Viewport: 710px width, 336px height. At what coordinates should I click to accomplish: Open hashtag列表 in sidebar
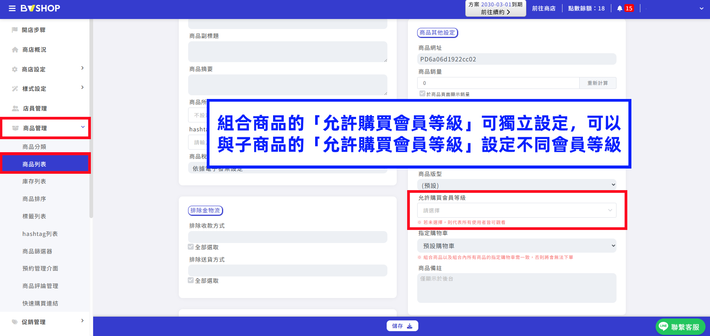(40, 234)
